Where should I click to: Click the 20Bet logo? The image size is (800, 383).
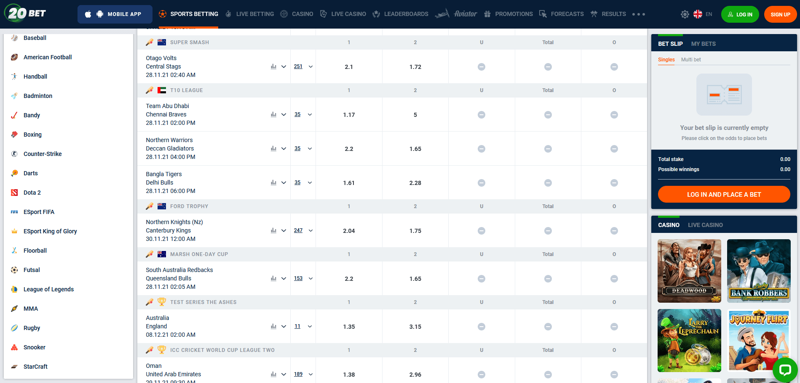(24, 13)
